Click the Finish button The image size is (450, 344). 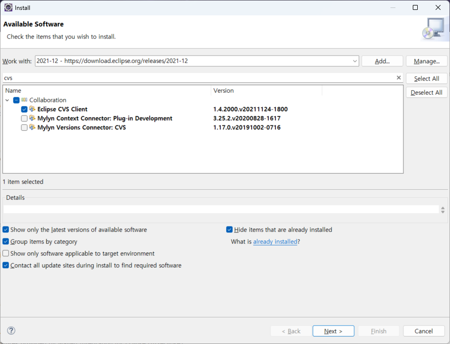tap(379, 331)
